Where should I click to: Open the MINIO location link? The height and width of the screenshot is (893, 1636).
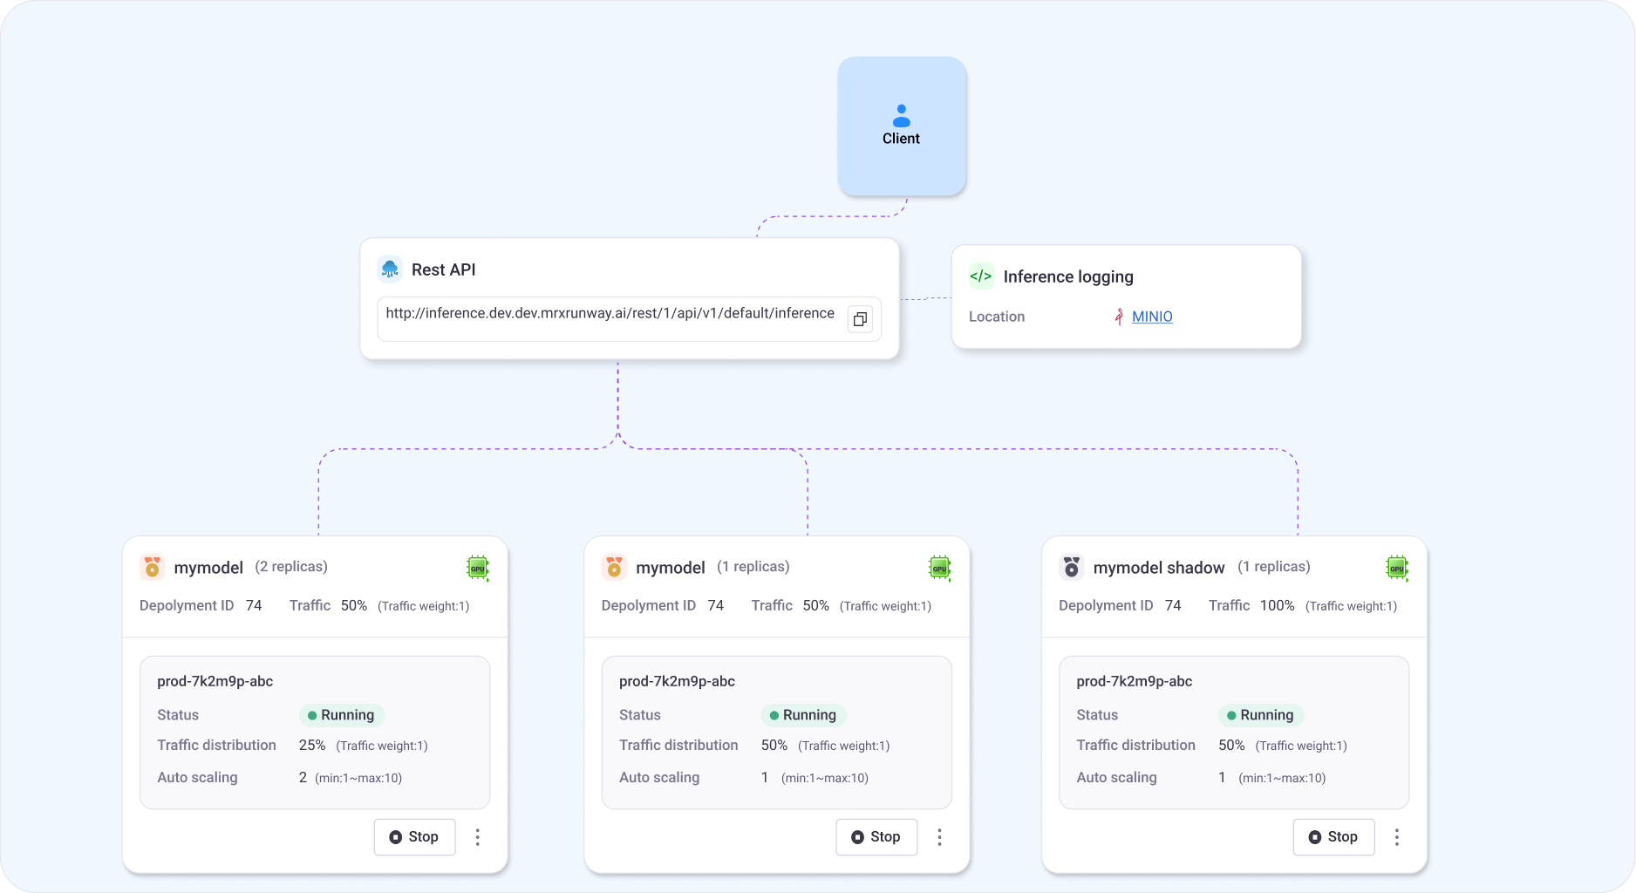(1151, 317)
